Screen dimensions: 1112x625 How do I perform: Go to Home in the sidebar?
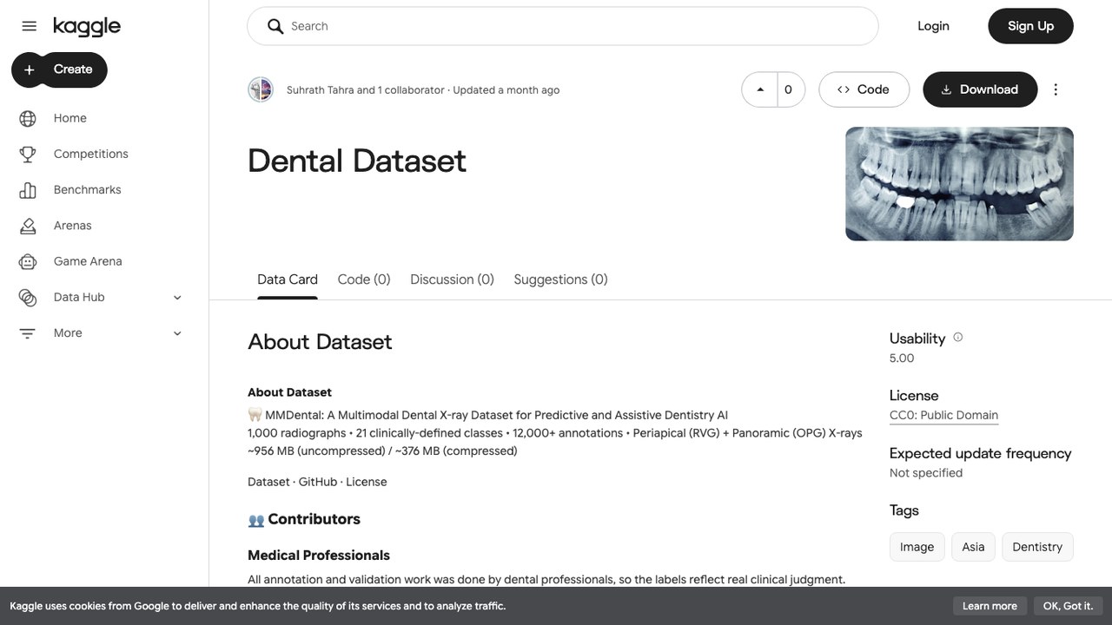(70, 118)
